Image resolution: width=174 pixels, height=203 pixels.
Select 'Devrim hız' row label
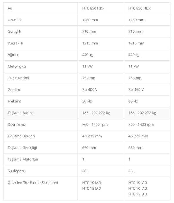(17, 125)
